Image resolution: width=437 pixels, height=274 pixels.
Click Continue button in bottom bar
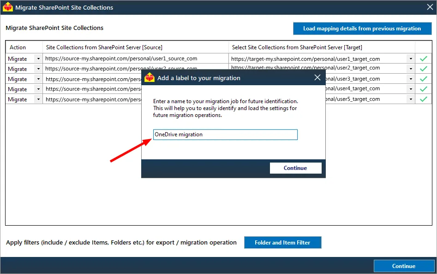404,266
